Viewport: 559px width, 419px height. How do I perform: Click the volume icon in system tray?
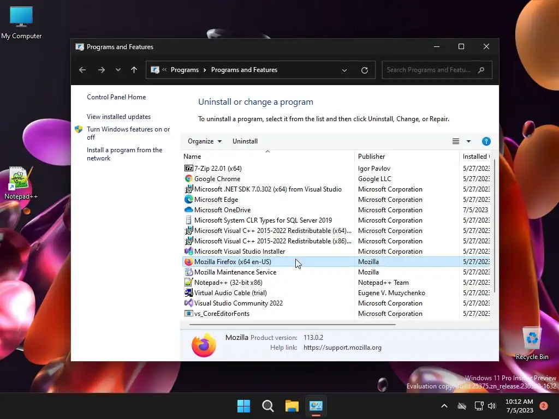coord(492,406)
